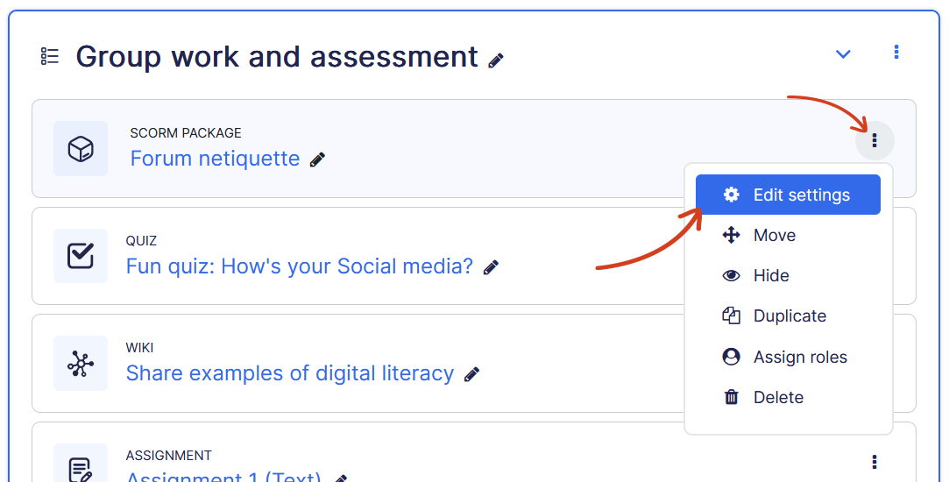Choose Assign roles from the menu
The width and height of the screenshot is (949, 482).
[x=799, y=357]
